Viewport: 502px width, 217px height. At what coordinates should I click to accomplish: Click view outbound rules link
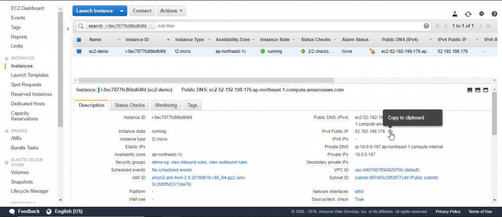click(228, 162)
